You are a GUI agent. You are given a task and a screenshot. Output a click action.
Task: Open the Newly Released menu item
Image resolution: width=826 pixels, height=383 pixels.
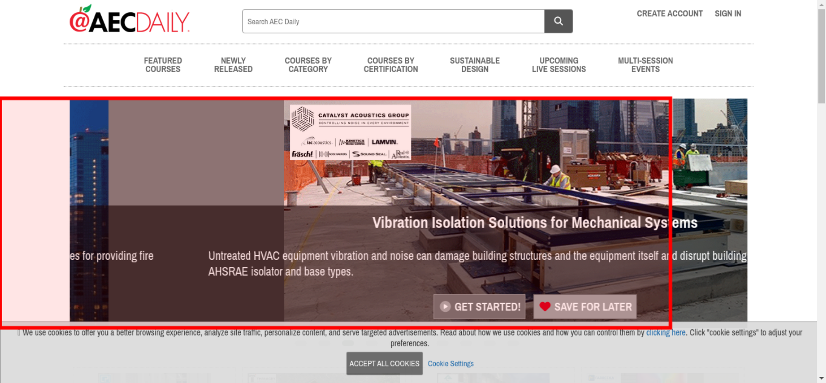[233, 65]
